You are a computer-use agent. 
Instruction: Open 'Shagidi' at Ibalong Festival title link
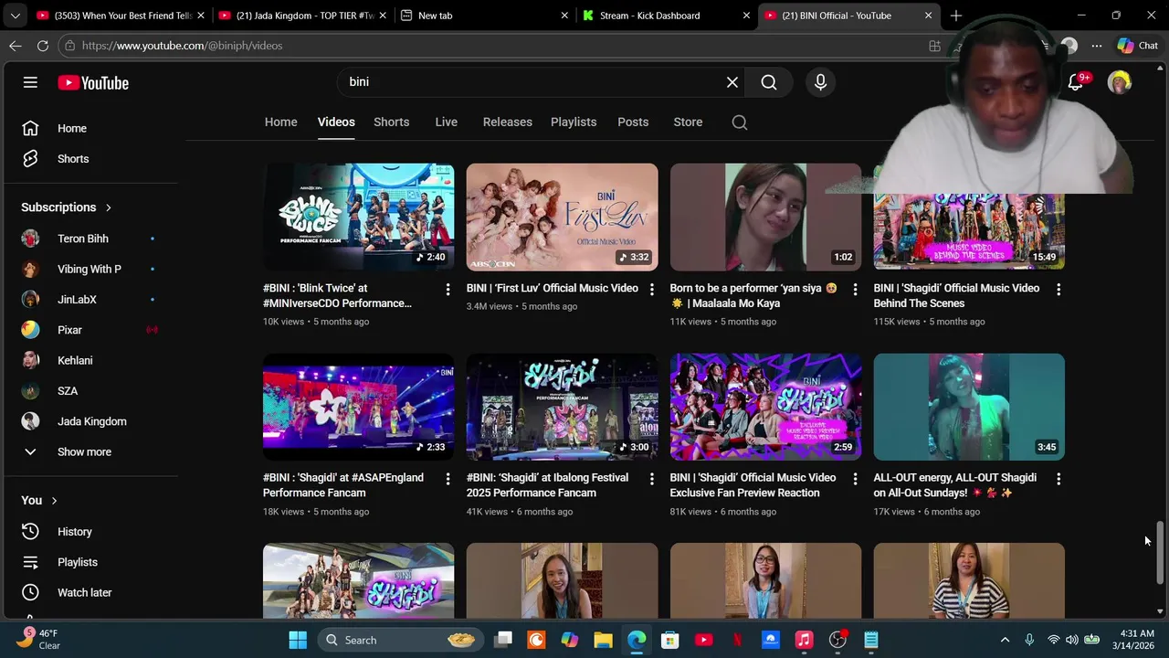click(547, 485)
